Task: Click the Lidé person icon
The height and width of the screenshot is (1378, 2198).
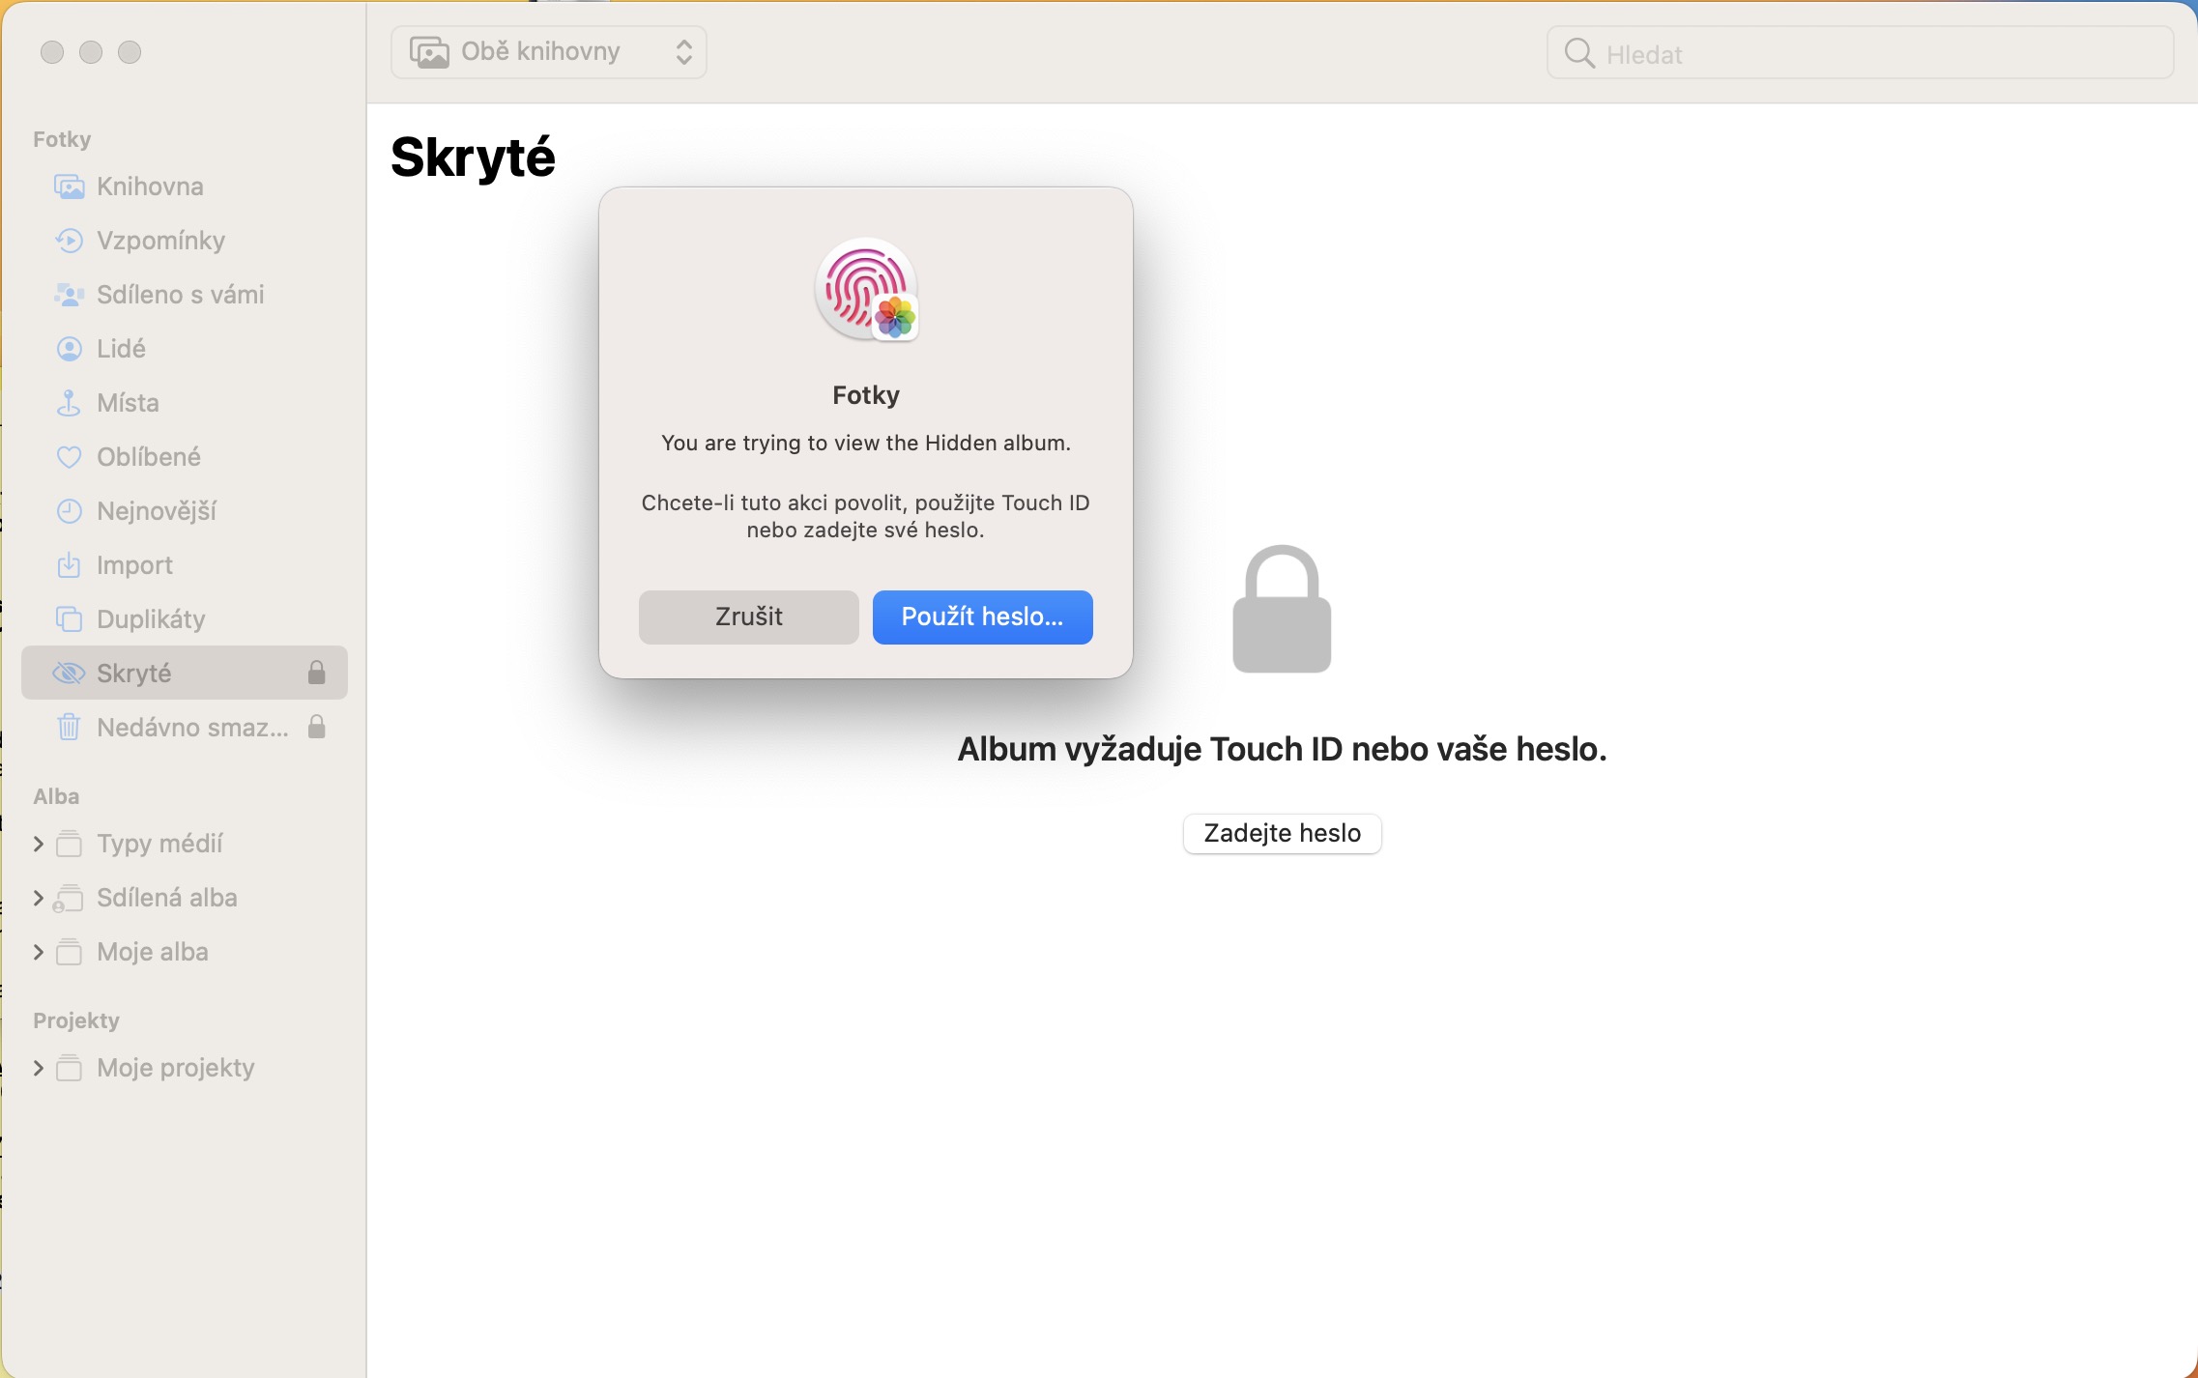Action: [69, 349]
